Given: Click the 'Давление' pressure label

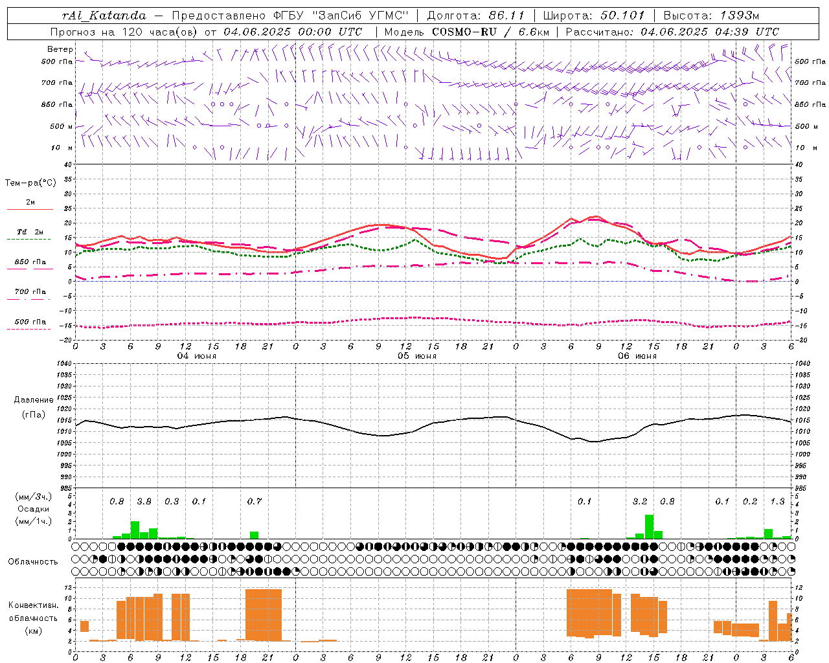Looking at the screenshot, I should [x=34, y=400].
